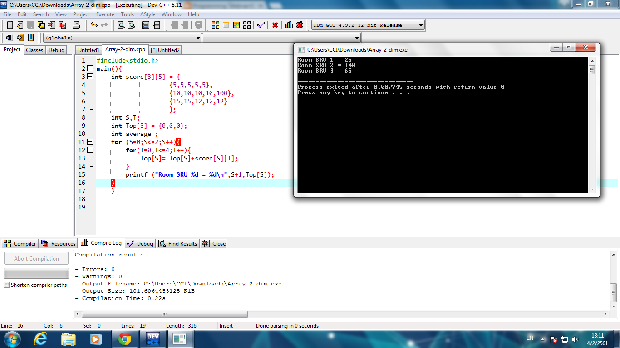
Task: Open the Resources tab in bottom panel
Action: tap(58, 243)
